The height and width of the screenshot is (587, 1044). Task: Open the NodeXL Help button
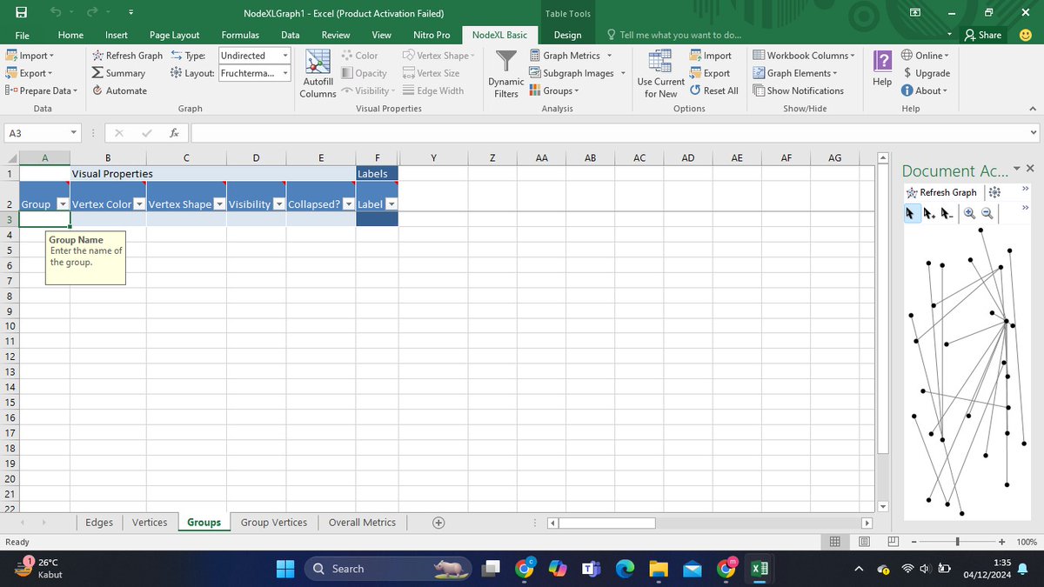point(881,68)
